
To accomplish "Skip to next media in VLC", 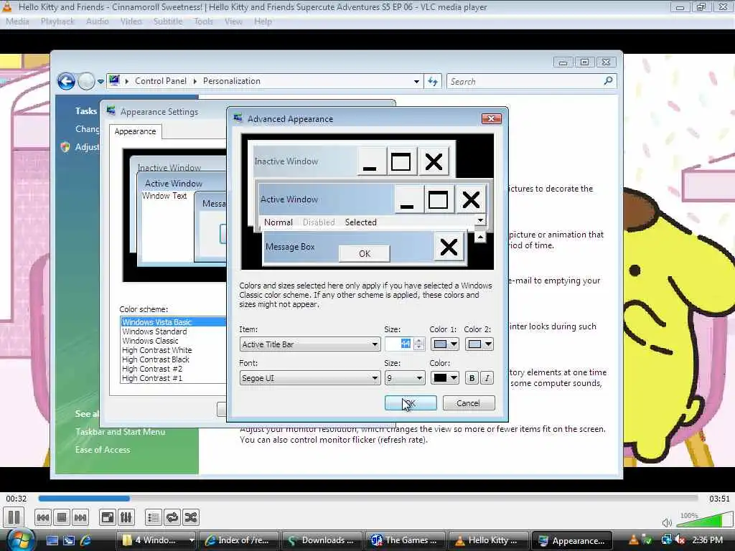I will [80, 517].
